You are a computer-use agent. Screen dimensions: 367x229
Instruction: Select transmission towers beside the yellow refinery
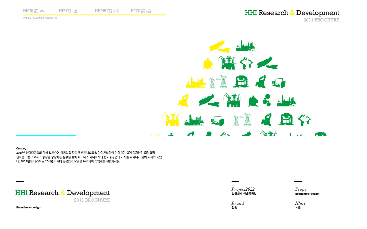[218, 82]
